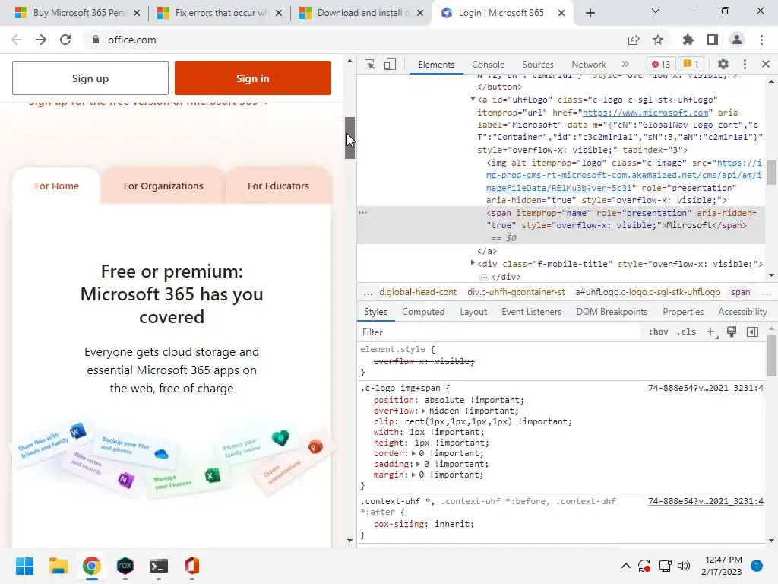Expand the collapsed ellipsis before </div>
The height and width of the screenshot is (584, 778).
pos(484,277)
